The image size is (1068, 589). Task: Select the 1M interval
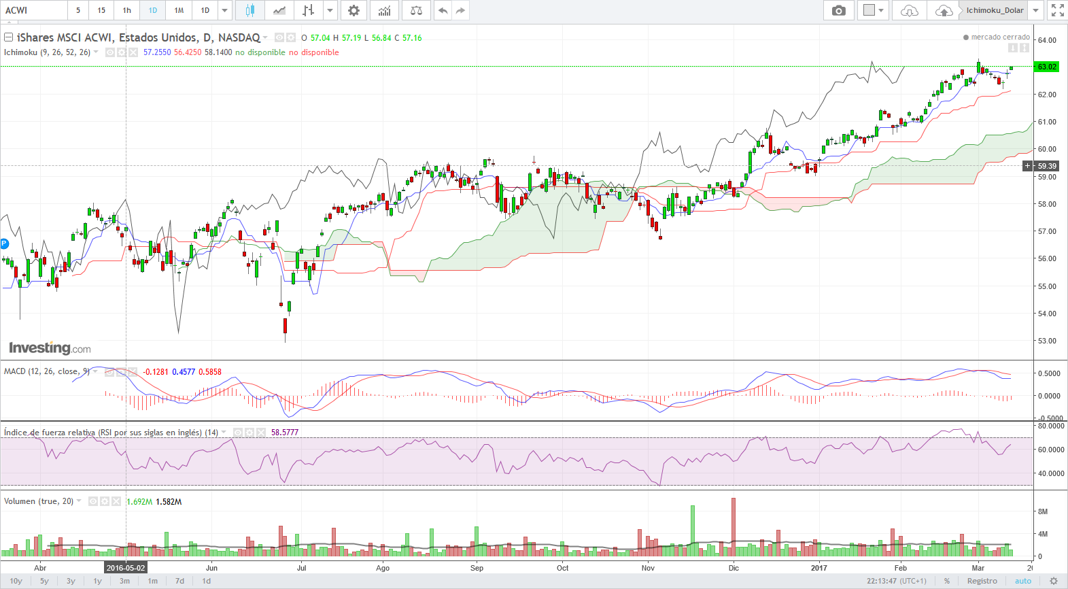pos(179,10)
